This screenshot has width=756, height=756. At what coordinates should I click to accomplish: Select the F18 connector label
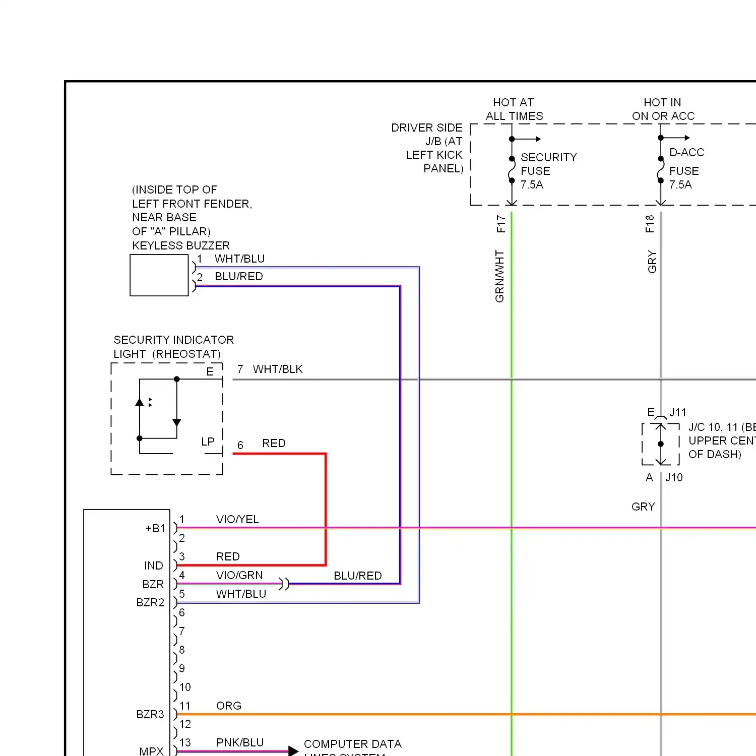pos(650,224)
